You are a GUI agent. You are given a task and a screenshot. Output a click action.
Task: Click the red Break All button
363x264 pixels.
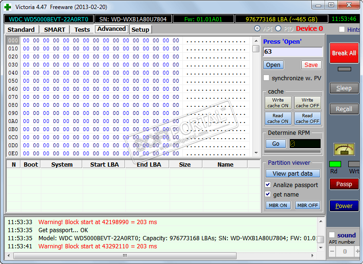[344, 53]
